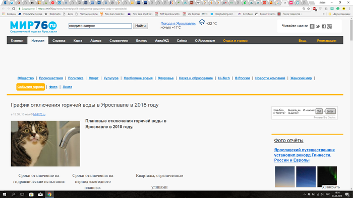353x198 pixels.
Task: Click the rain cloud weather icon
Action: tap(202, 22)
